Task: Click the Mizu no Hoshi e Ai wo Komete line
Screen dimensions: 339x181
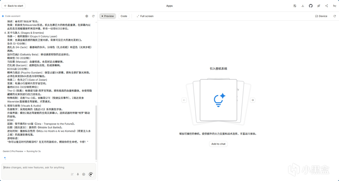Action: (x=49, y=133)
